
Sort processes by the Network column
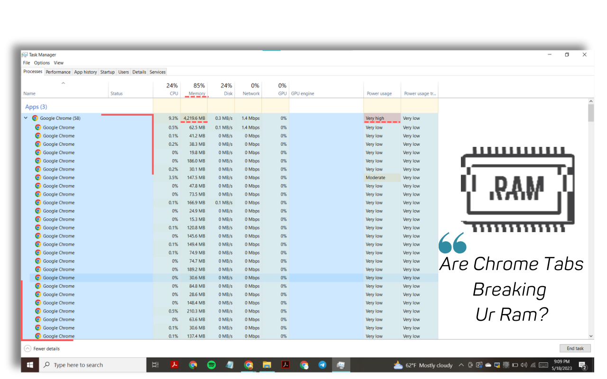pos(248,90)
